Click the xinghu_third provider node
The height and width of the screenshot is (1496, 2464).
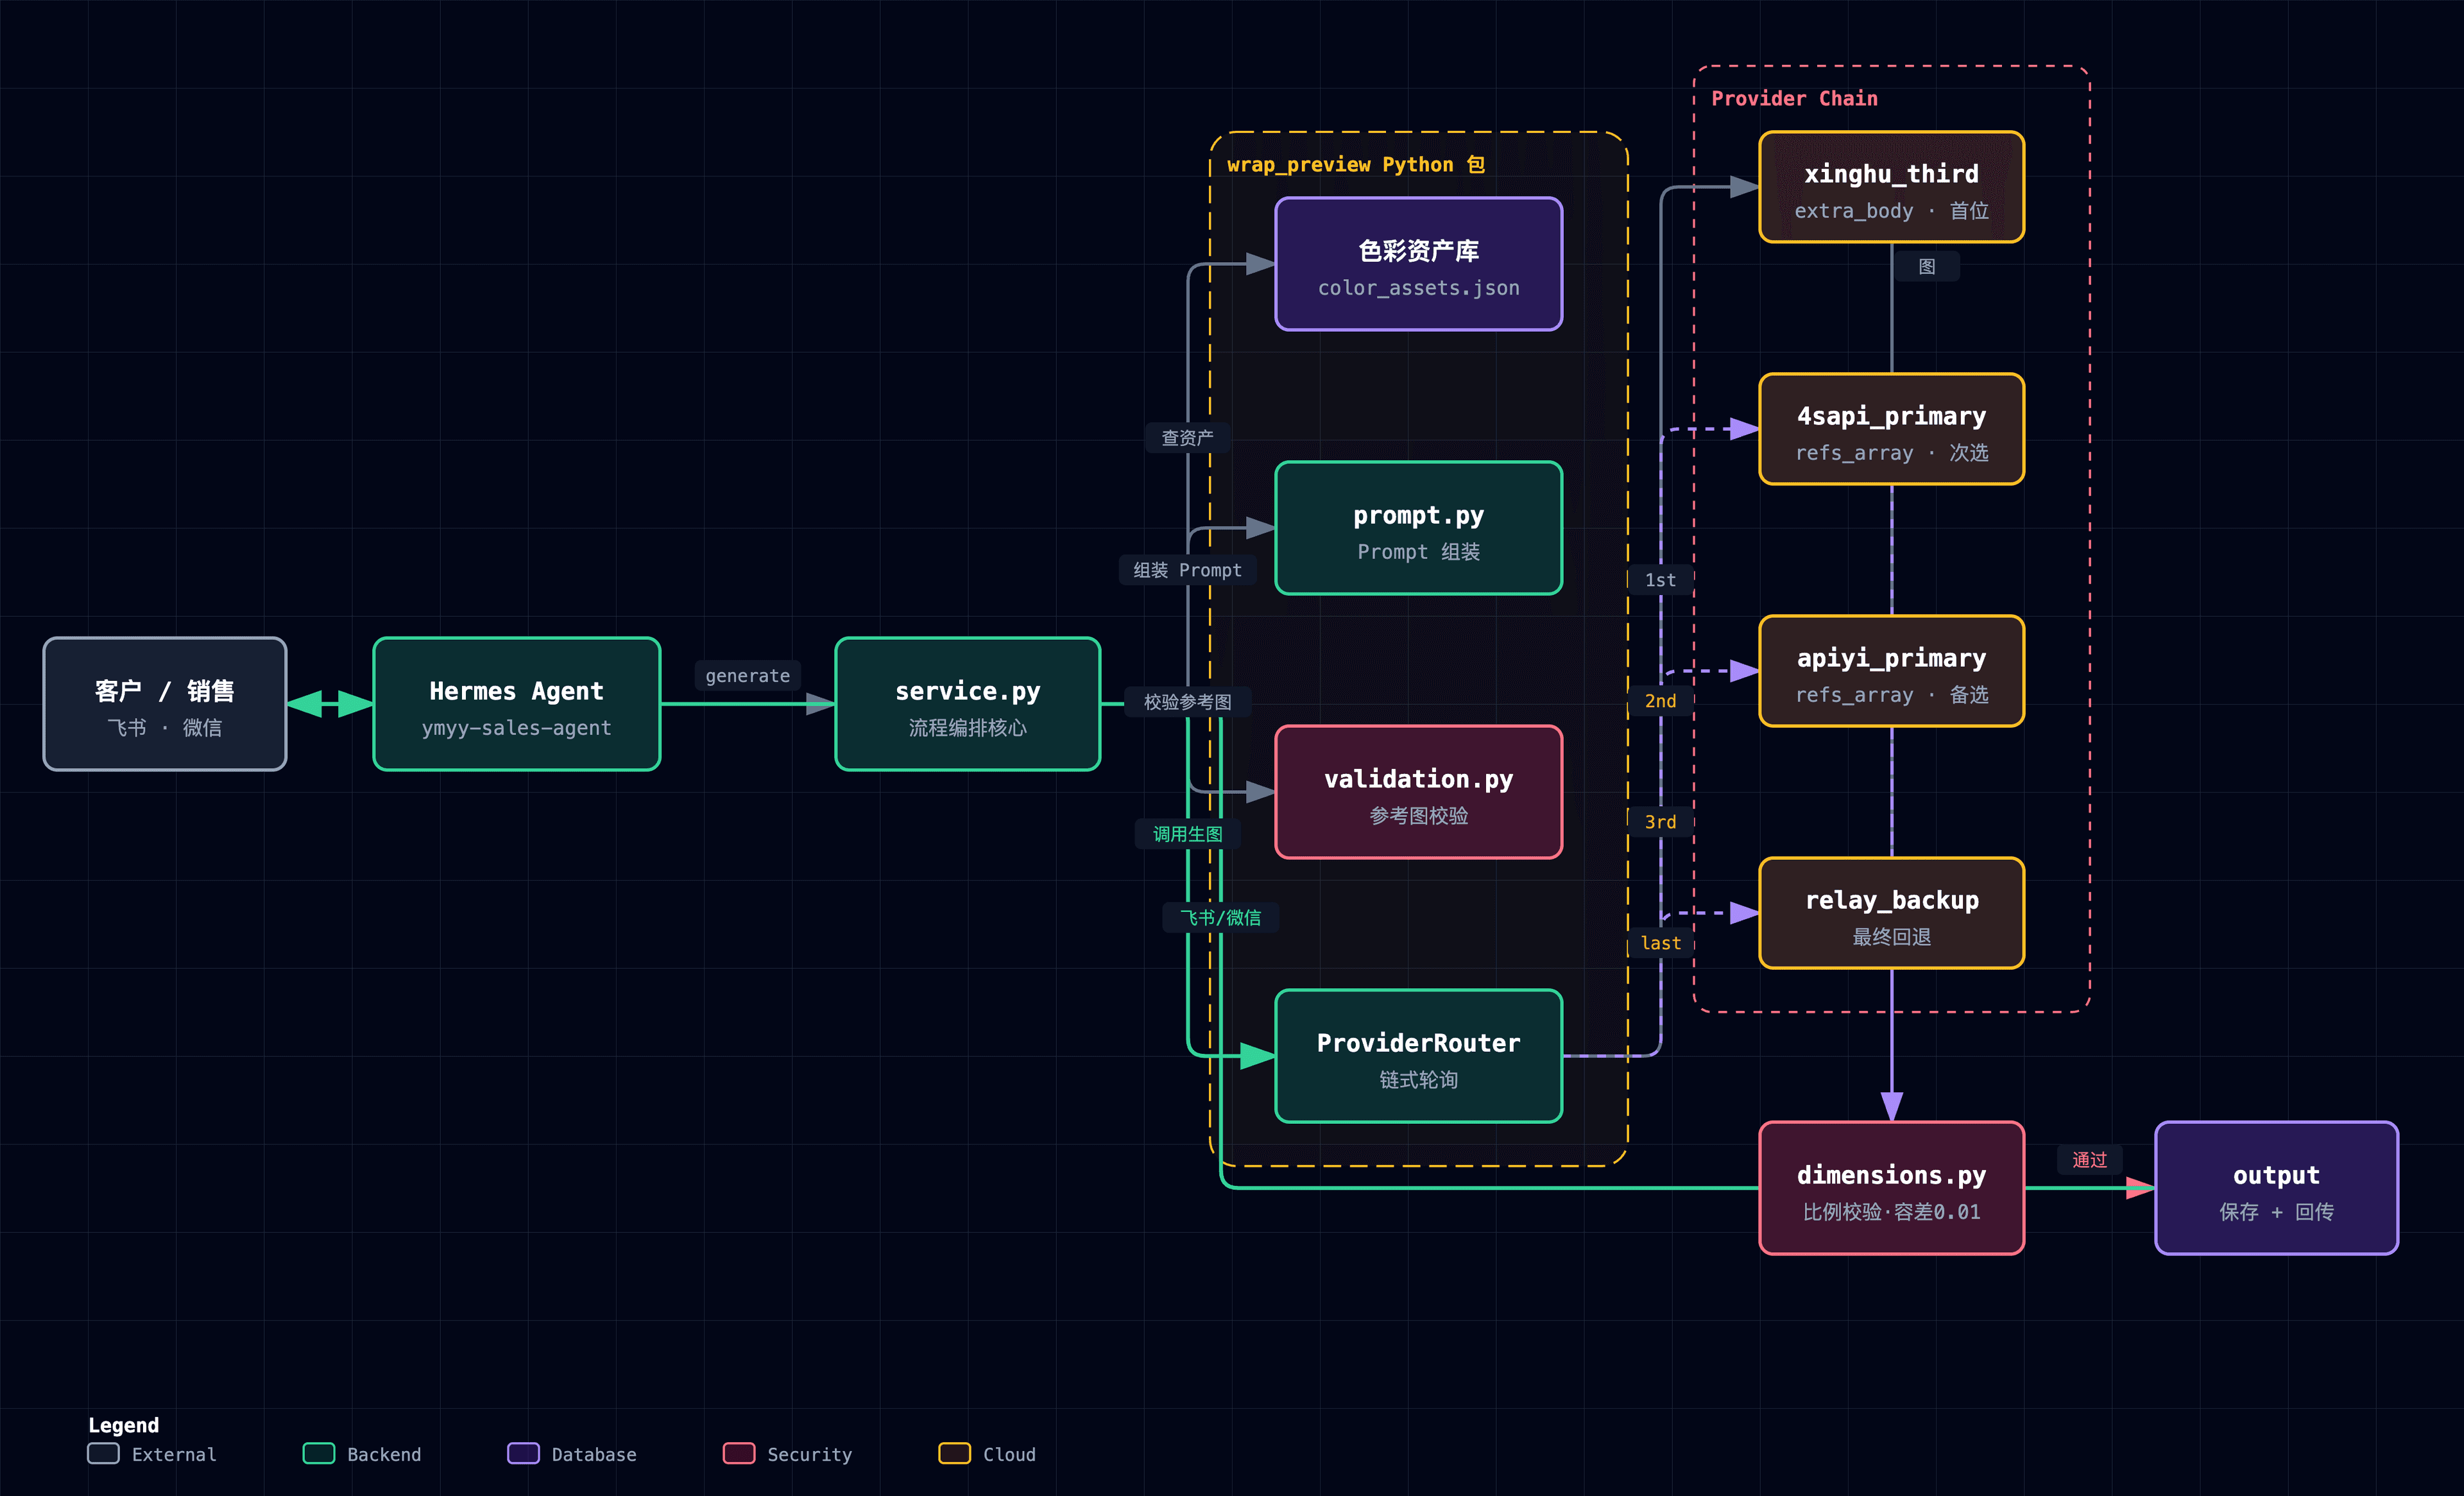[x=1892, y=187]
